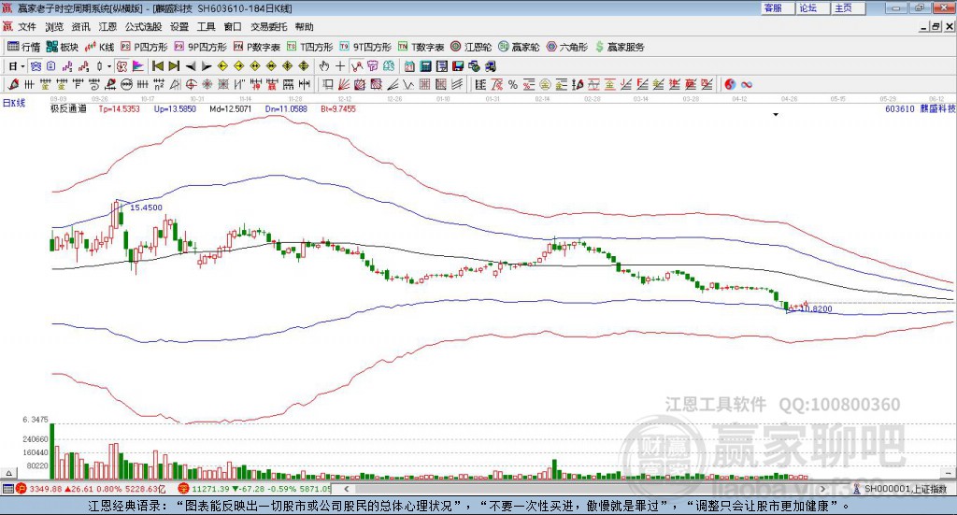Click the volume panel up-arrow expander
Screen dimensions: 957x515
pyautogui.click(x=8, y=473)
